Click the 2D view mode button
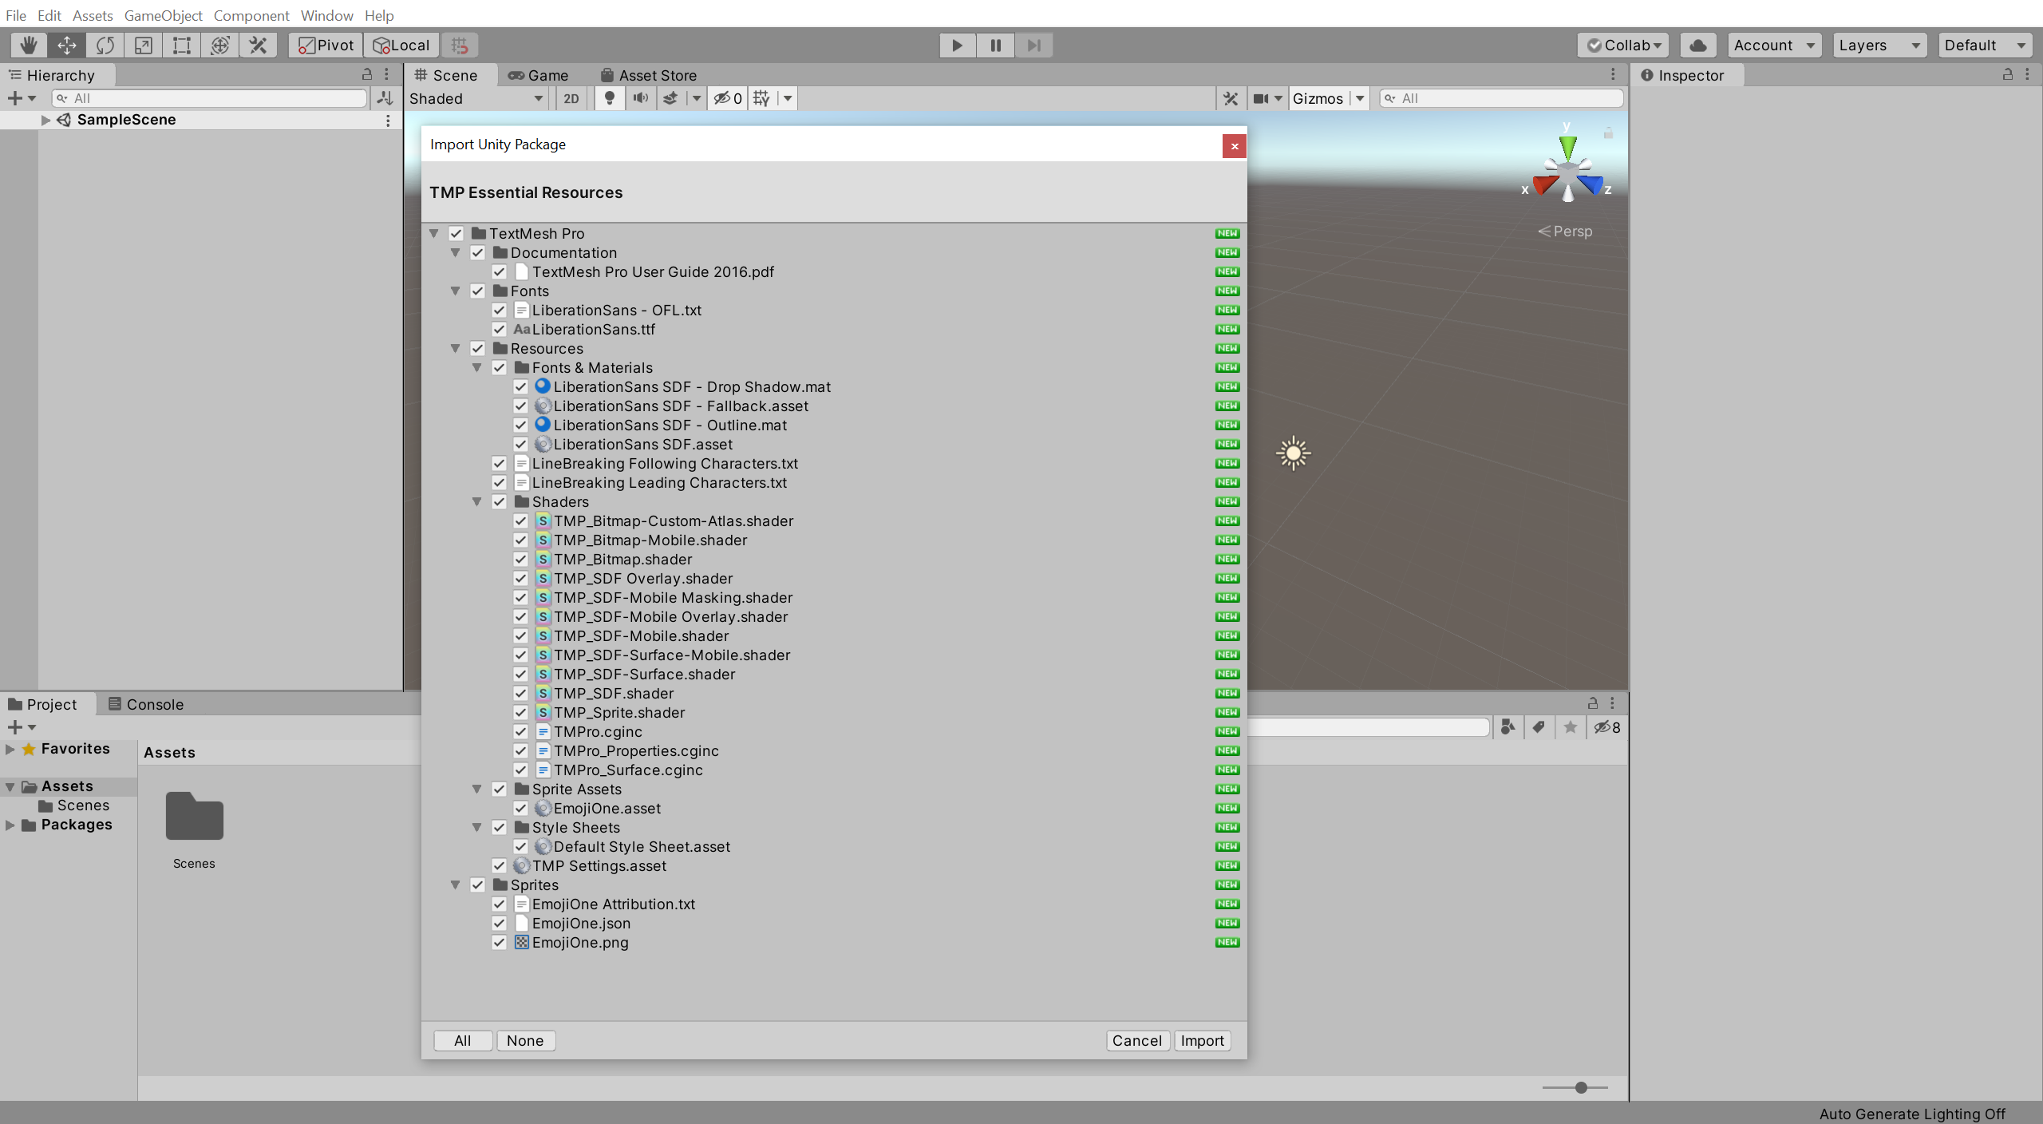This screenshot has width=2043, height=1124. point(571,98)
